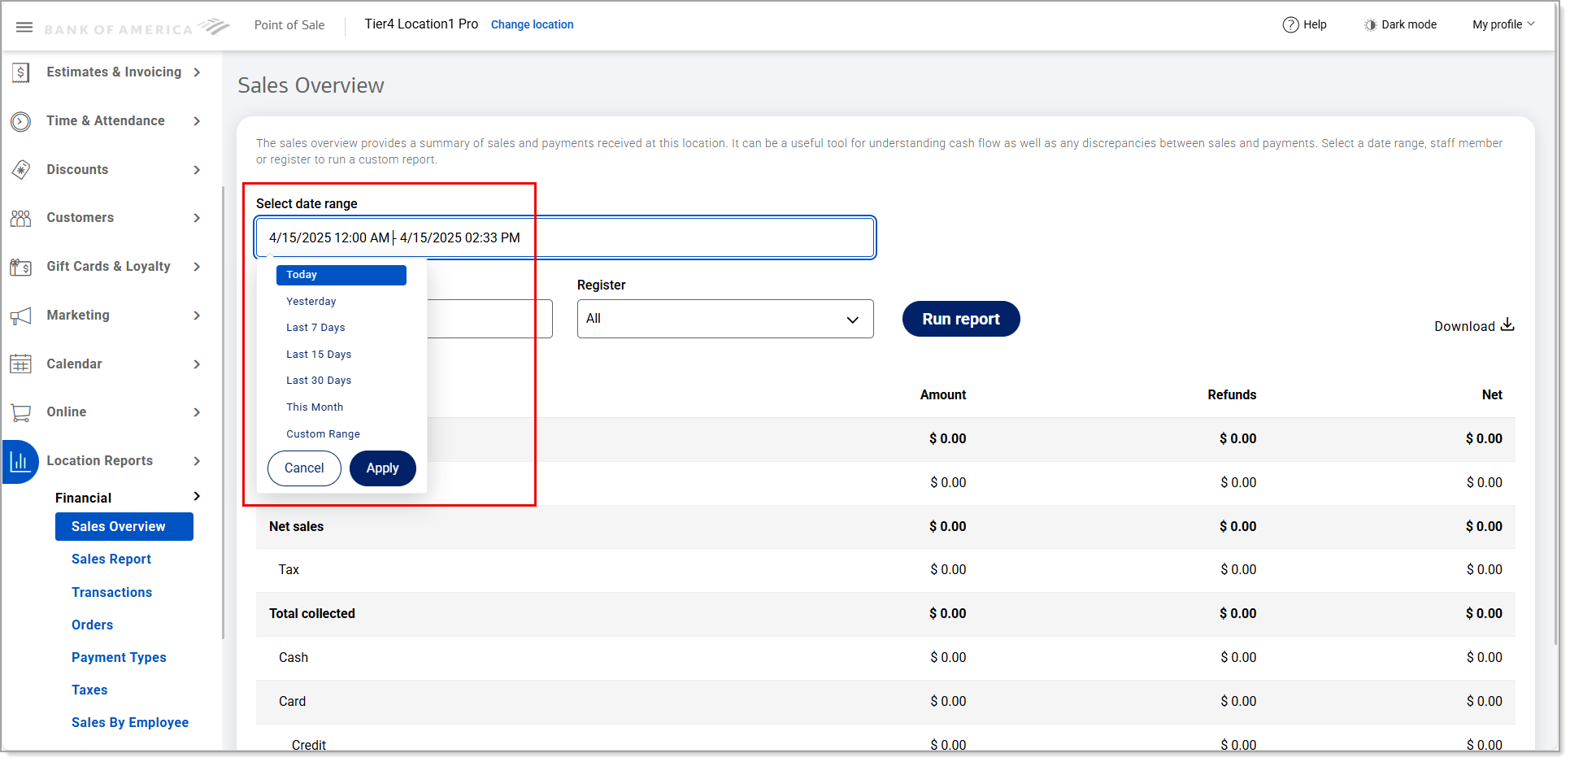Click the Marketing megaphone icon
This screenshot has height=762, width=1570.
[21, 316]
